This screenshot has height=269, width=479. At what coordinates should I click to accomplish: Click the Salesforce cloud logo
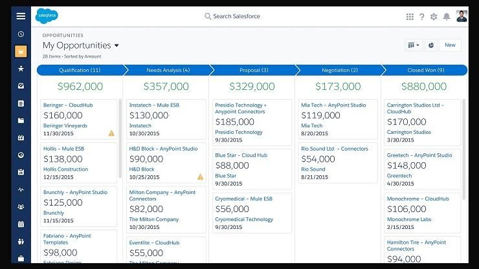pyautogui.click(x=47, y=16)
